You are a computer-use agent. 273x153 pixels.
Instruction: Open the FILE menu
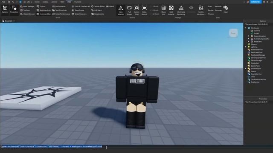(x=3, y=2)
